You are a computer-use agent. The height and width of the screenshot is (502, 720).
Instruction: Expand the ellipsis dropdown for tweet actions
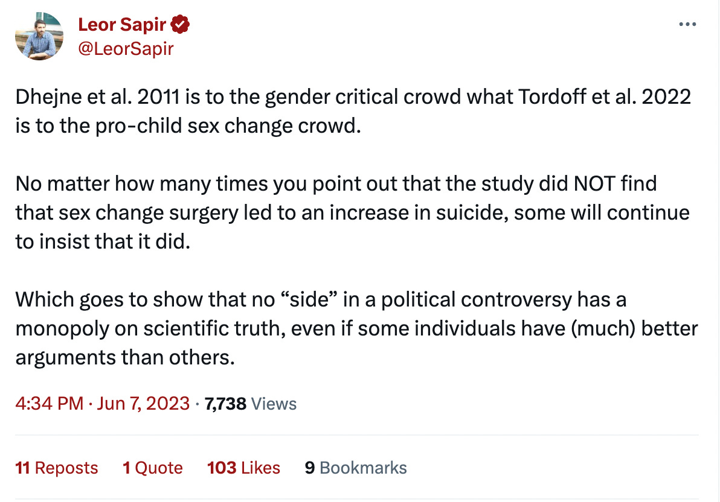687,23
